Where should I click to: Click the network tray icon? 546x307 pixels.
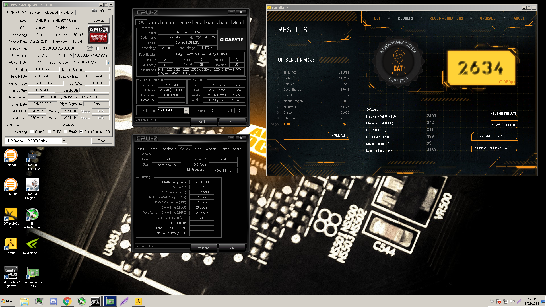click(506, 301)
